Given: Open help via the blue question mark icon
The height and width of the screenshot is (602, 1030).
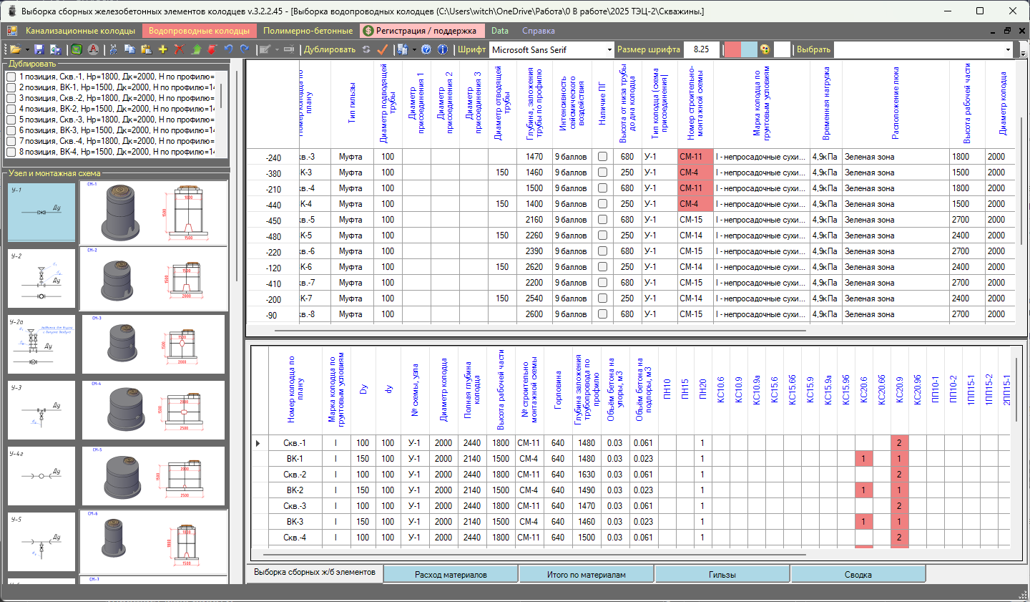Looking at the screenshot, I should (x=426, y=49).
